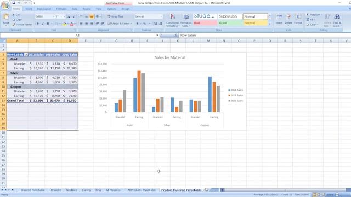Open Conditional Formatting options

pyautogui.click(x=172, y=20)
